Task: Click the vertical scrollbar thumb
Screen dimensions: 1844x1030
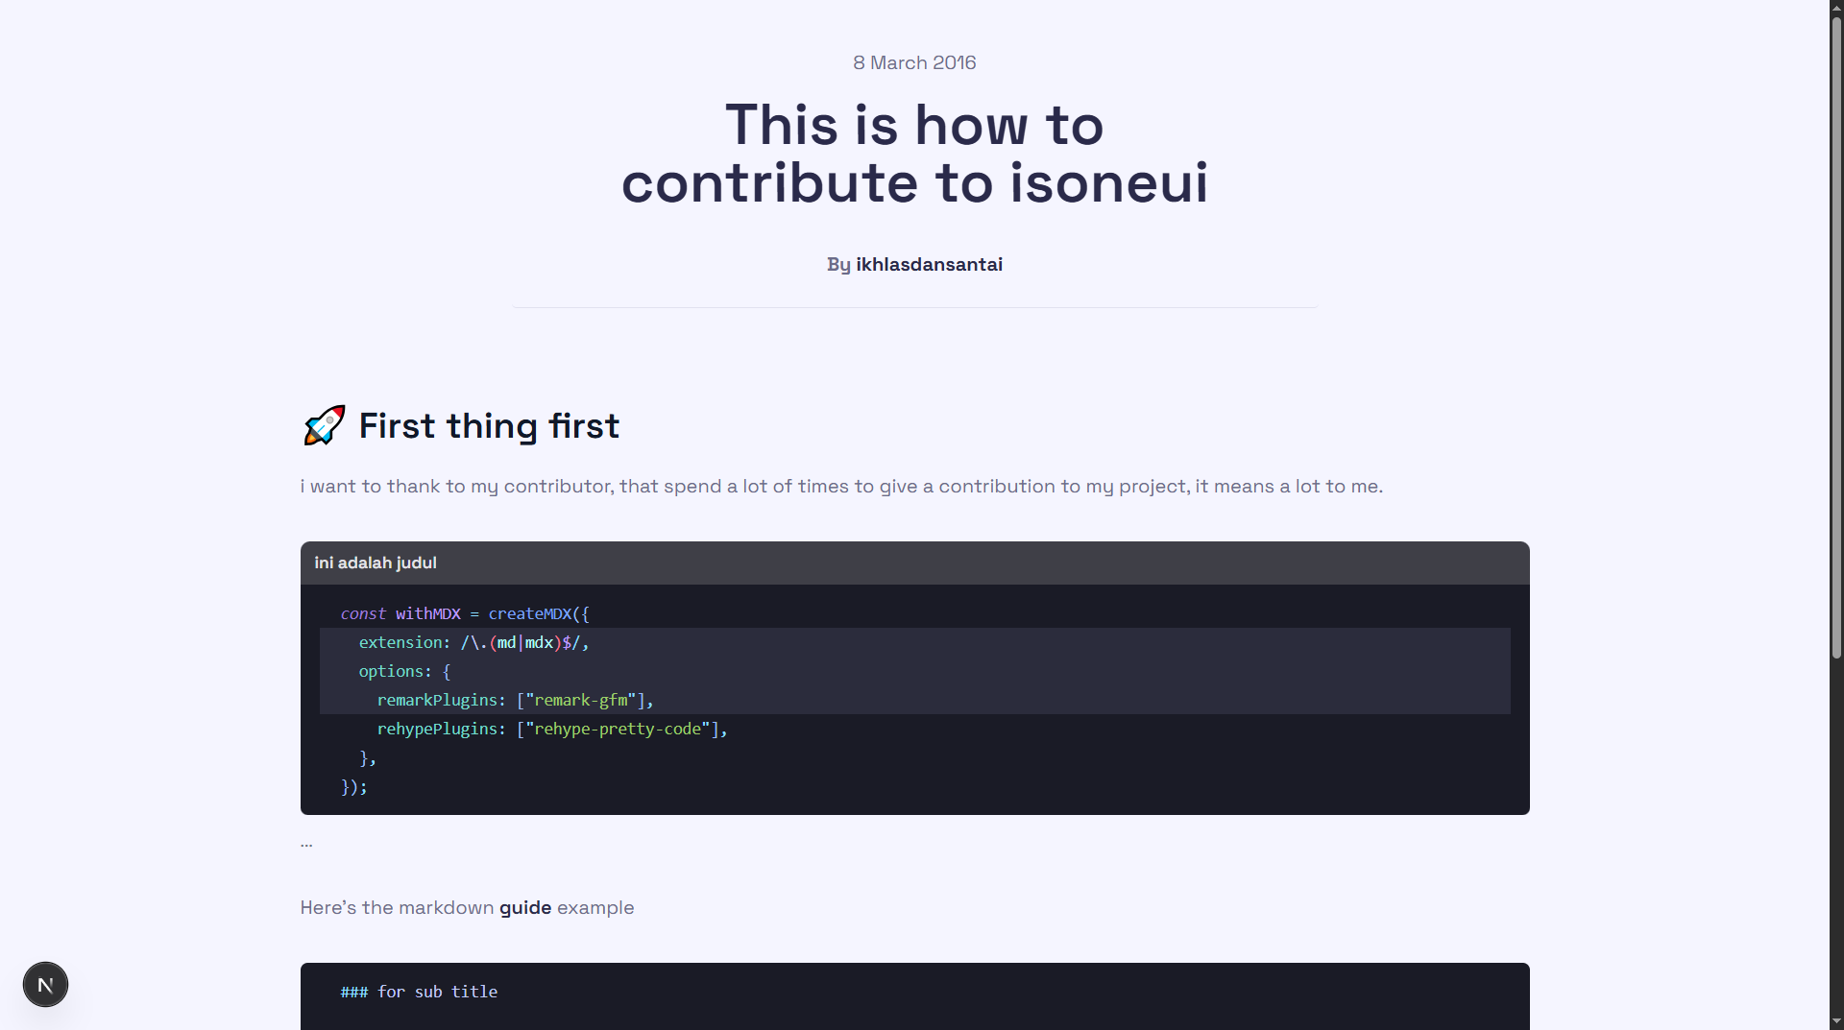Action: (1836, 336)
